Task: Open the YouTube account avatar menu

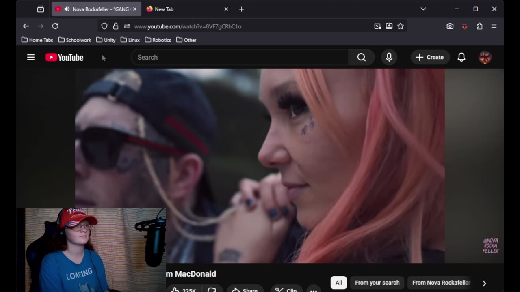Action: point(485,57)
